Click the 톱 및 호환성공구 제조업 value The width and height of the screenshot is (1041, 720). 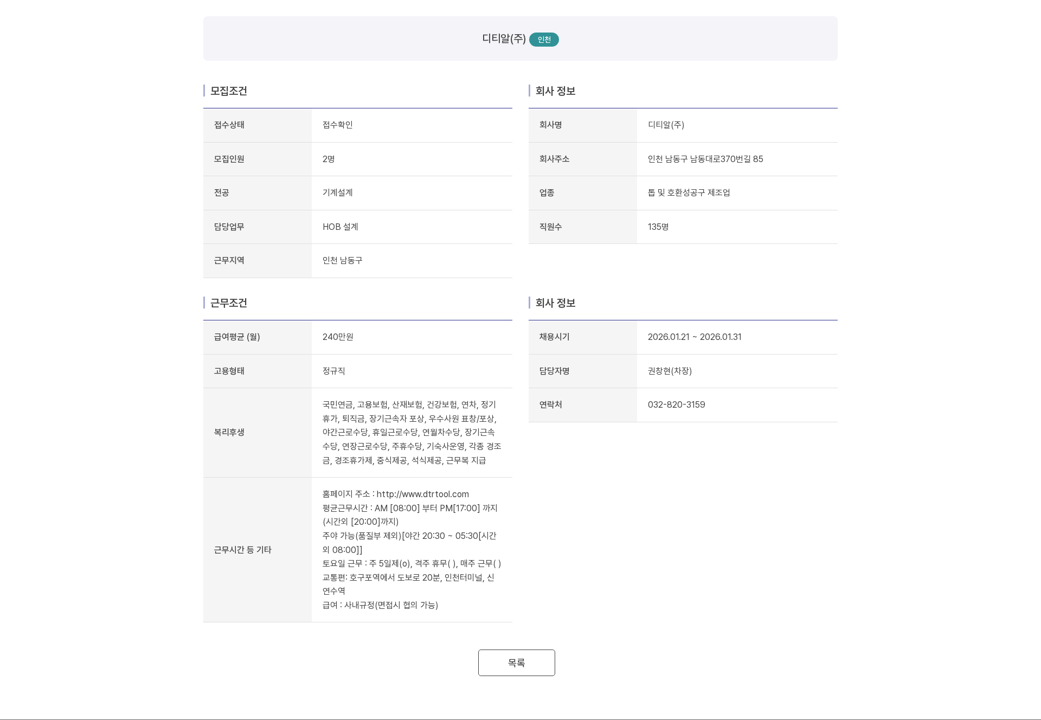tap(689, 192)
